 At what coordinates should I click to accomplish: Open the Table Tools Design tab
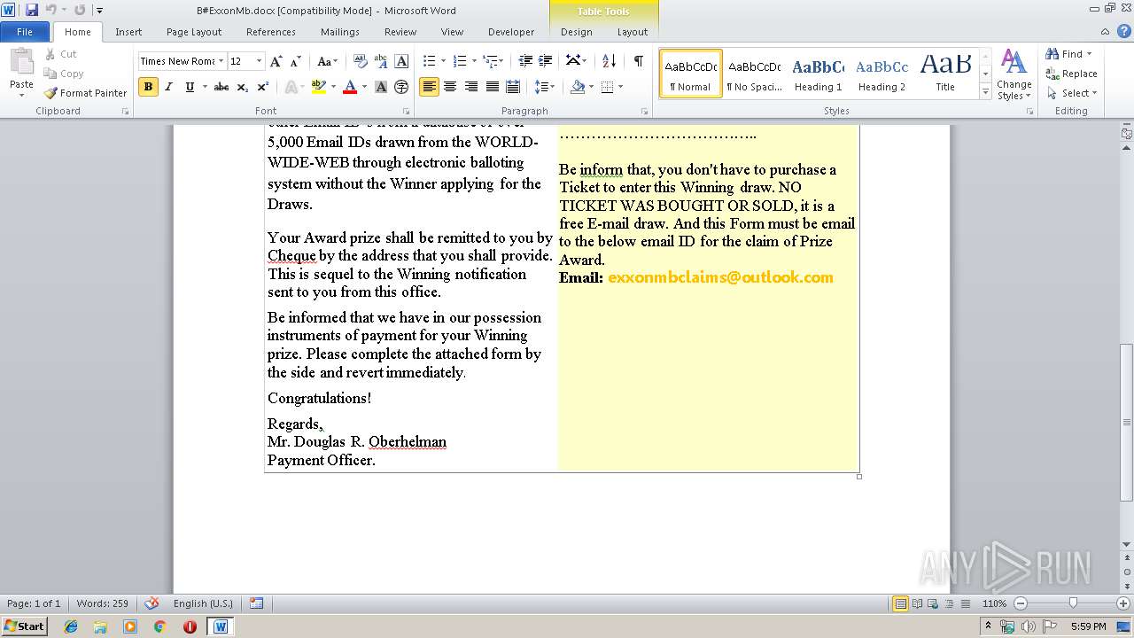577,32
